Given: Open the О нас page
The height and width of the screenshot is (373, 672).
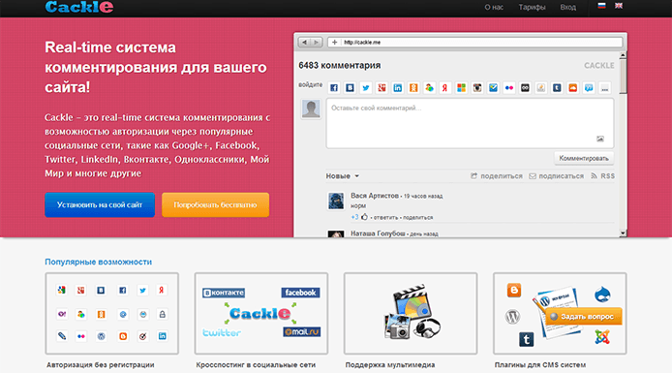Looking at the screenshot, I should pos(494,8).
